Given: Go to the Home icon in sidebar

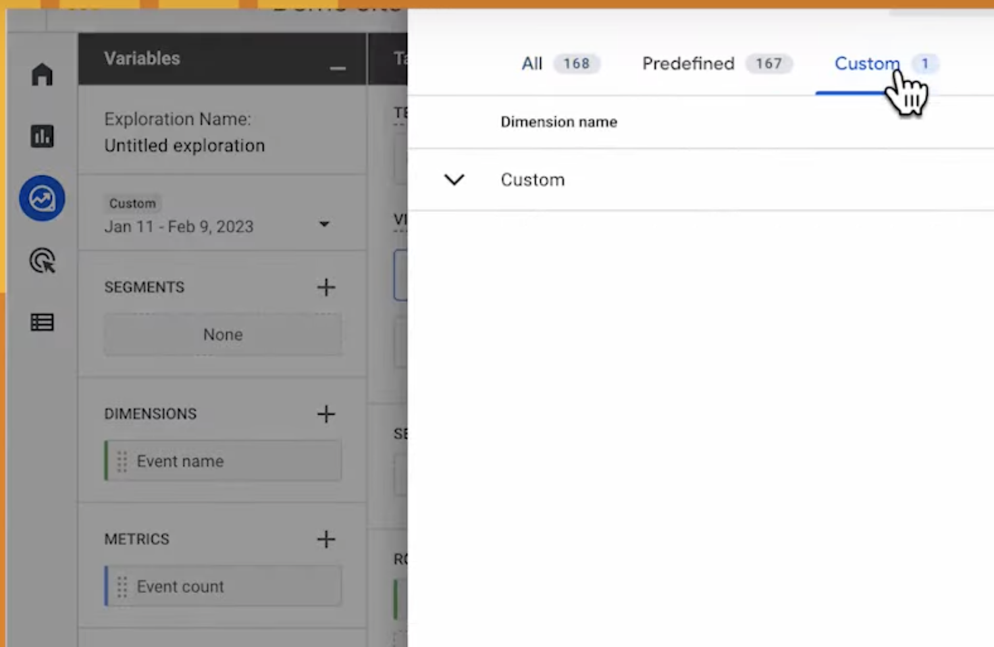Looking at the screenshot, I should [42, 74].
